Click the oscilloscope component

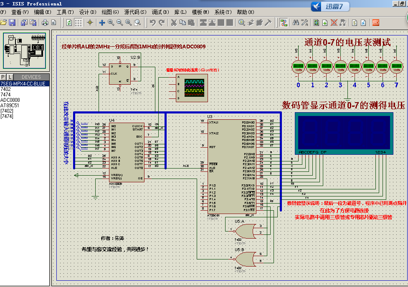pos(192,88)
